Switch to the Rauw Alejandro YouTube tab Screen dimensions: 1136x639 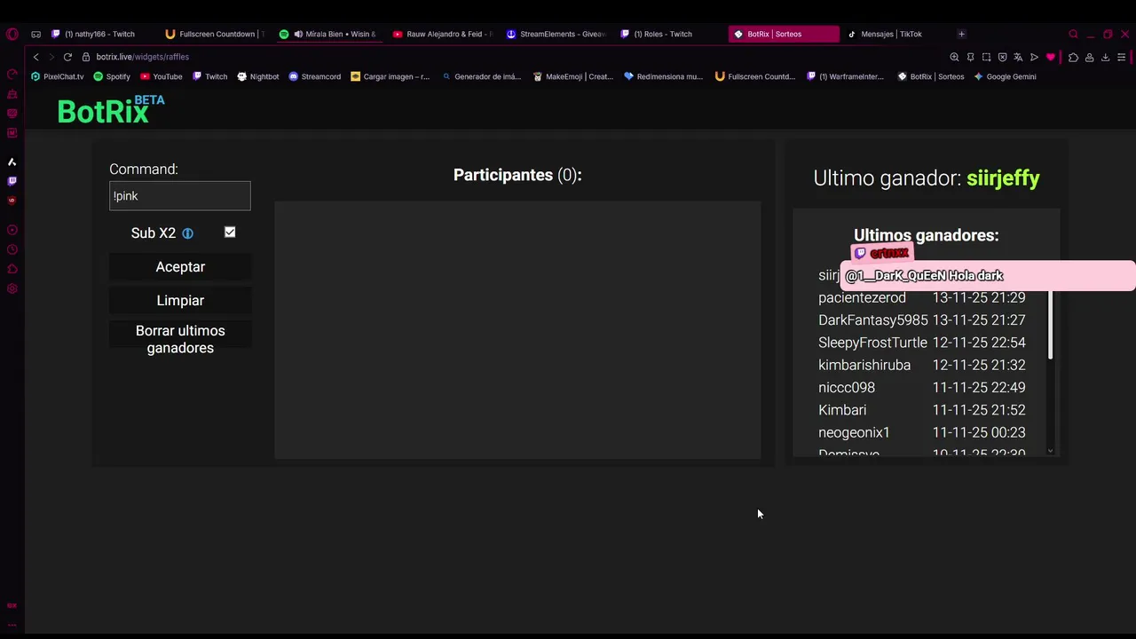point(442,34)
